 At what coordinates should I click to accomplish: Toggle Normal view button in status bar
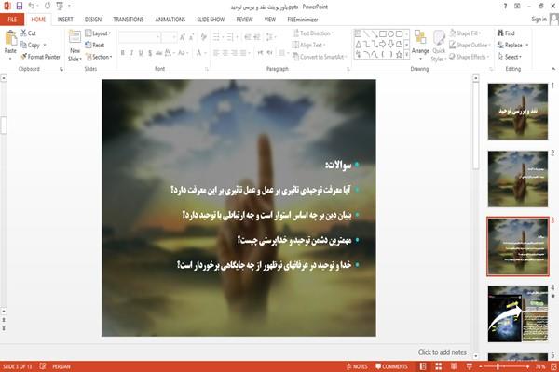pos(423,366)
